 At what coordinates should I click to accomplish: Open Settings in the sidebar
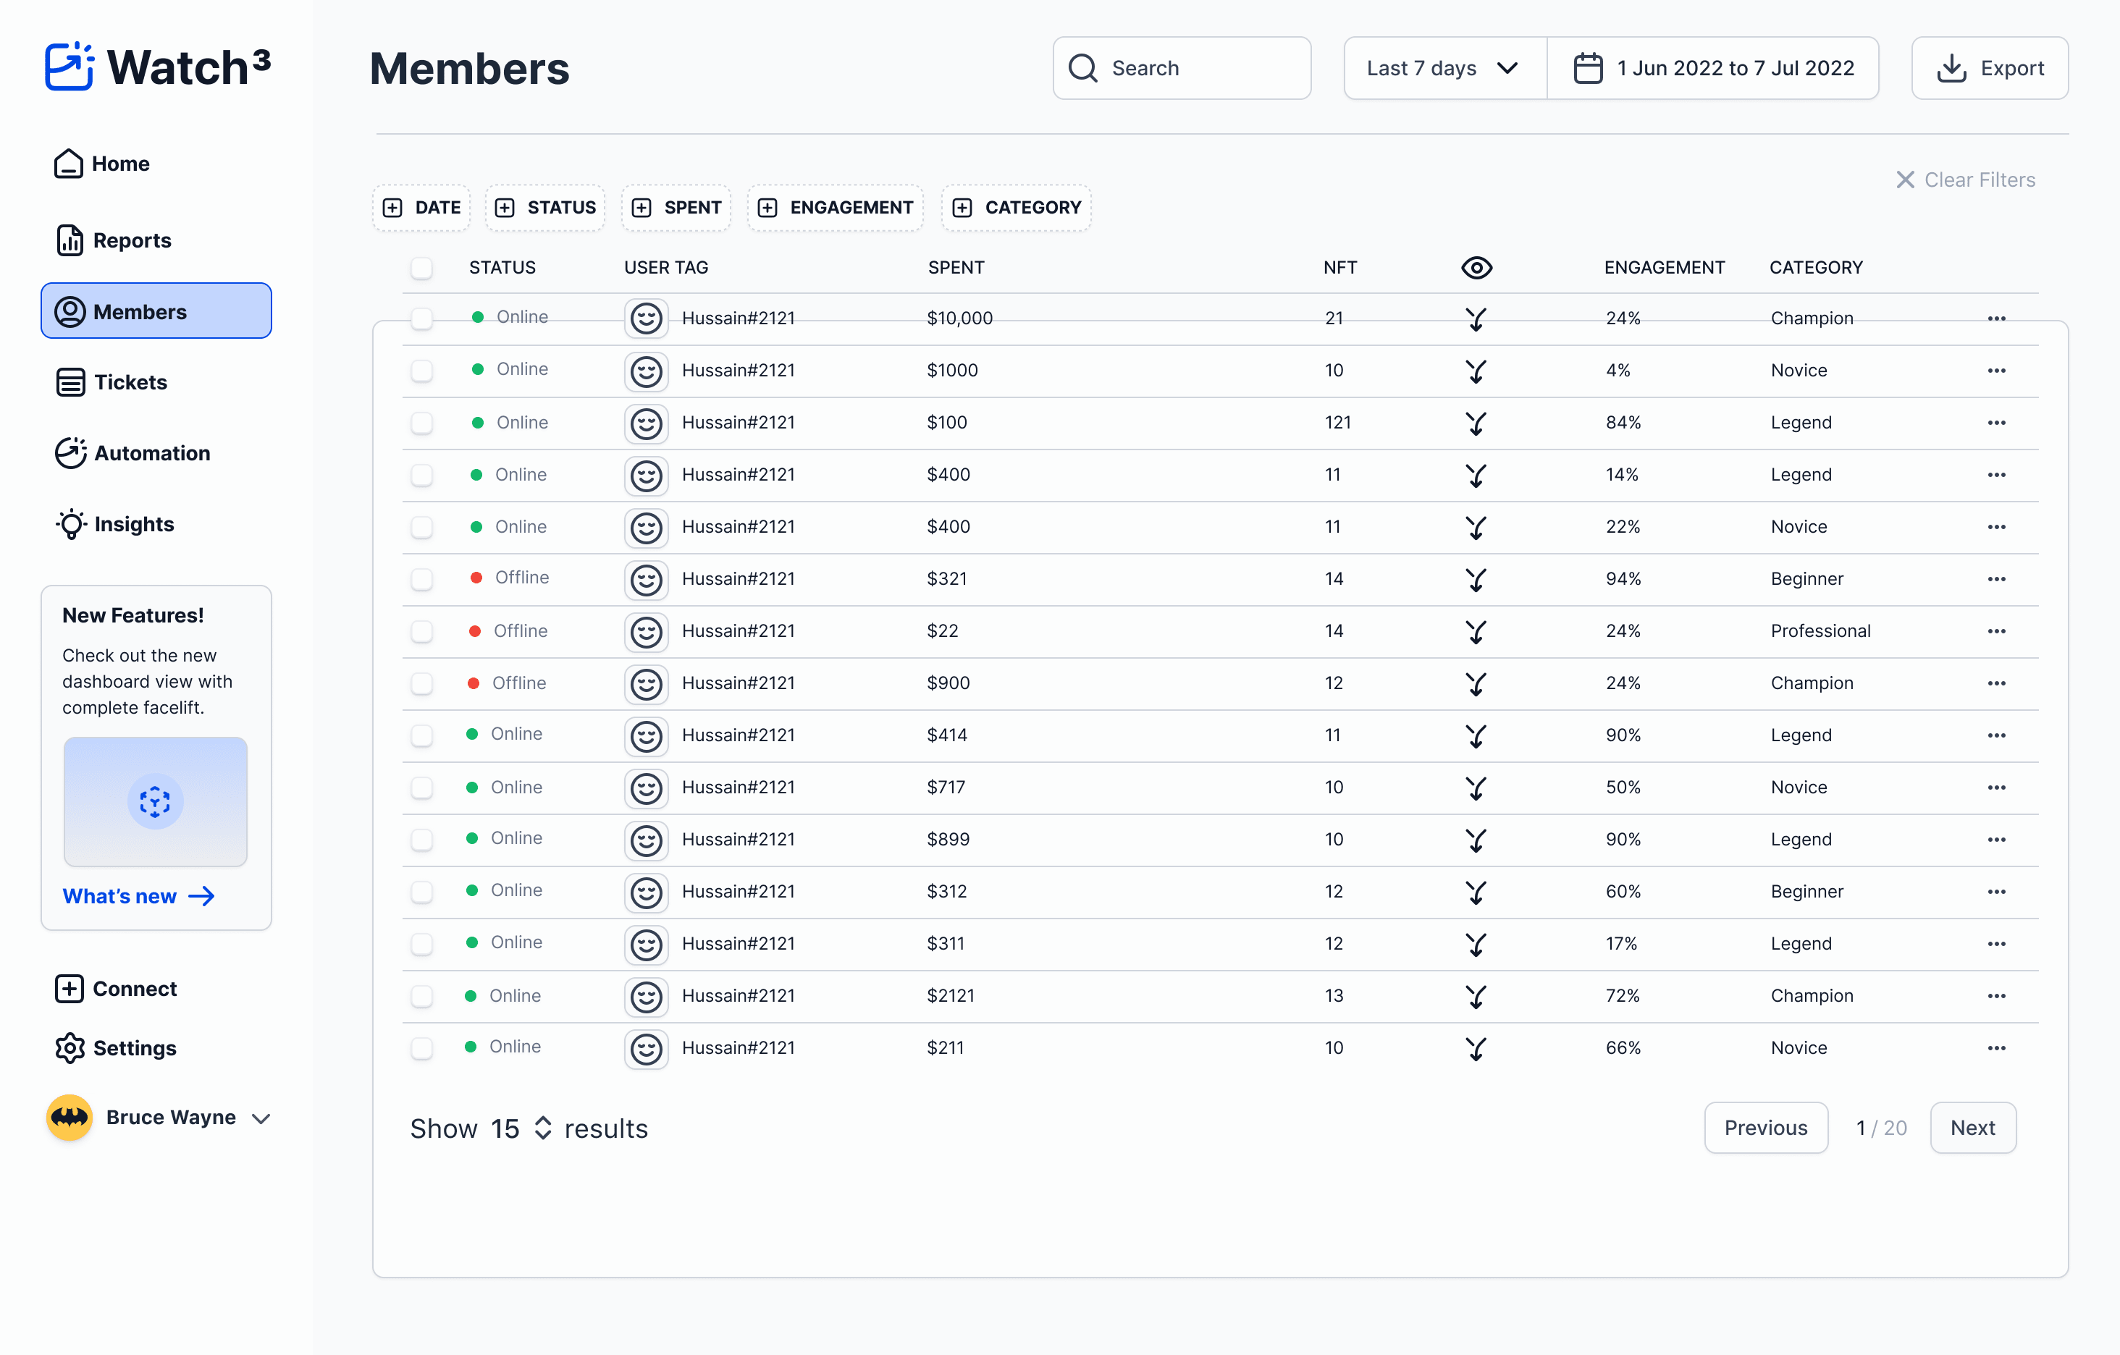[115, 1048]
